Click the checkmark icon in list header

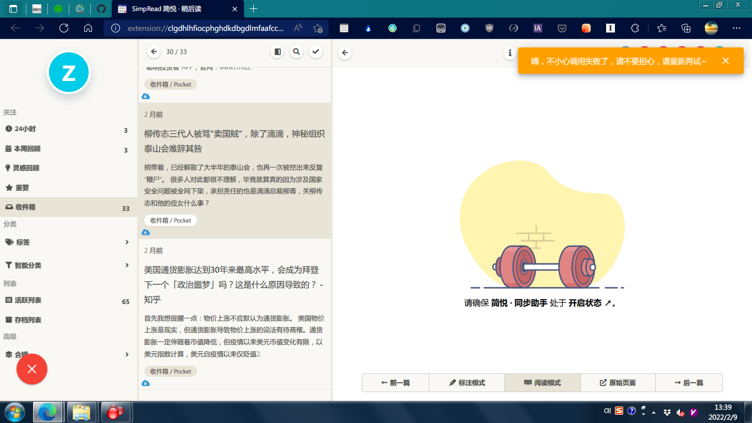315,52
